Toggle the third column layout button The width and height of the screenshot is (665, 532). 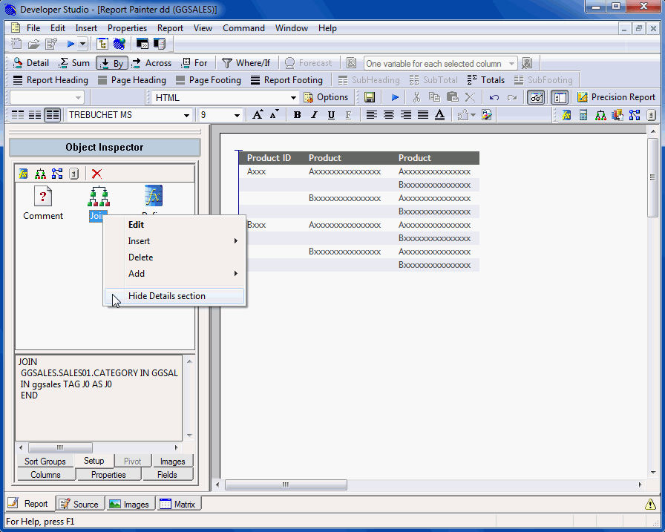[x=52, y=115]
